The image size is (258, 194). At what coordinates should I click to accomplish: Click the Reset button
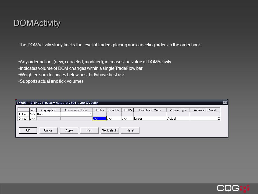[x=130, y=130]
